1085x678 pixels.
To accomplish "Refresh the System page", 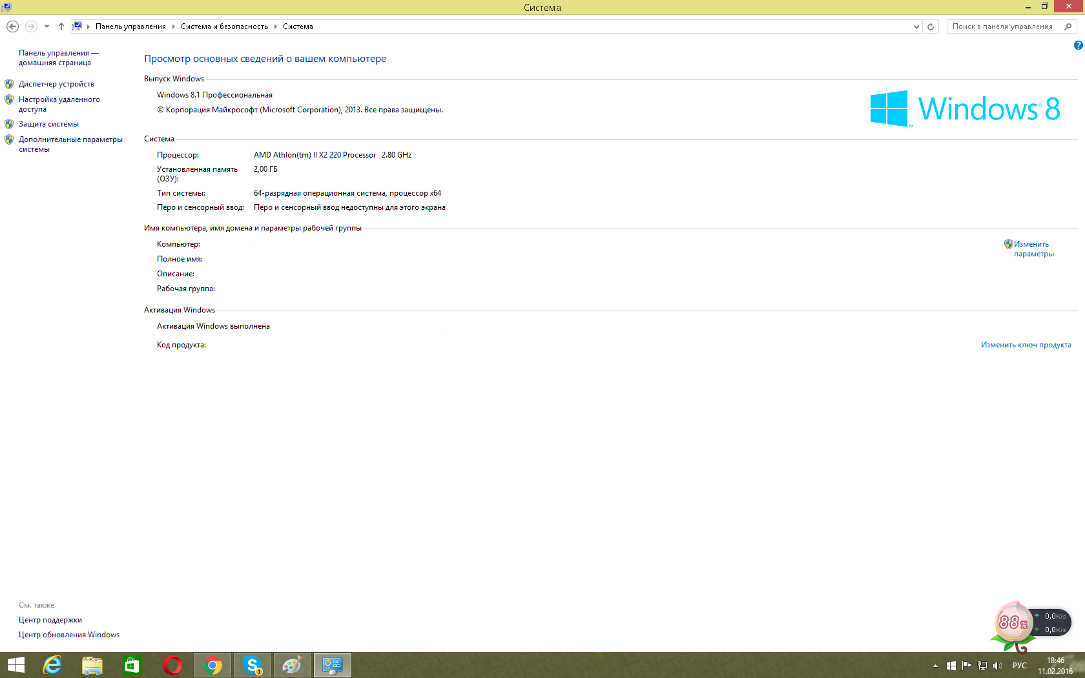I will (x=931, y=26).
